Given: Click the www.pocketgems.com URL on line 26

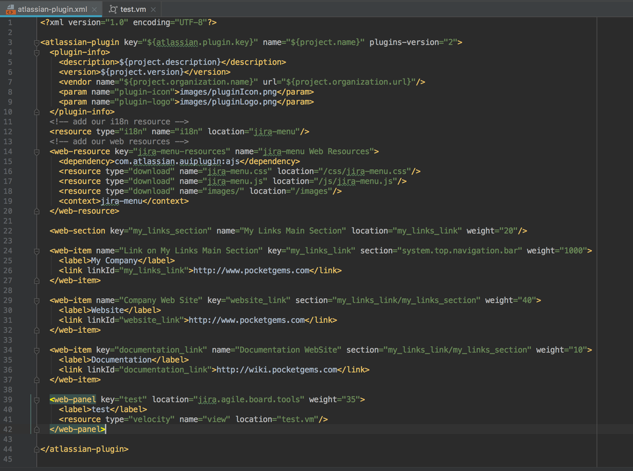Looking at the screenshot, I should pos(251,270).
